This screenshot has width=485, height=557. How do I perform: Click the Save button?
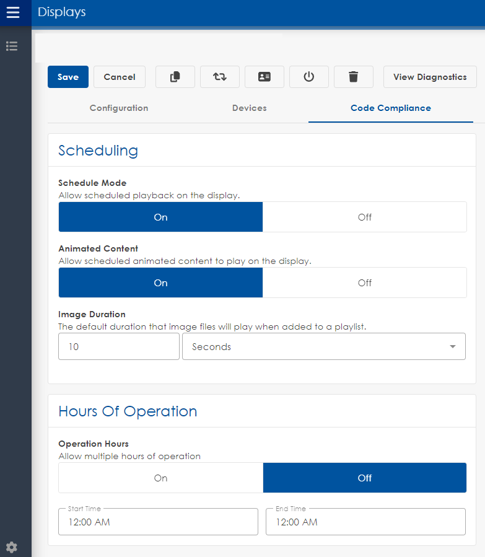pyautogui.click(x=68, y=77)
